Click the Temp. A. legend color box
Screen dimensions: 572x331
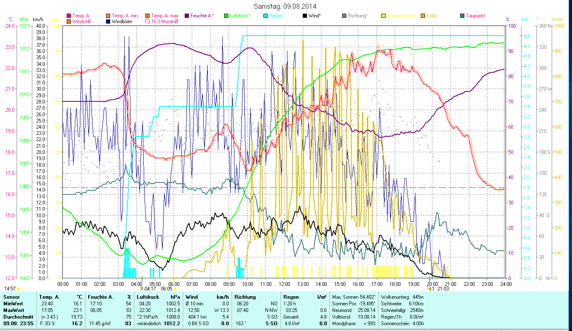pos(69,16)
